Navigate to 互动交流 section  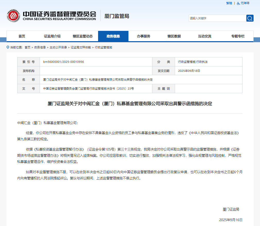205,36
